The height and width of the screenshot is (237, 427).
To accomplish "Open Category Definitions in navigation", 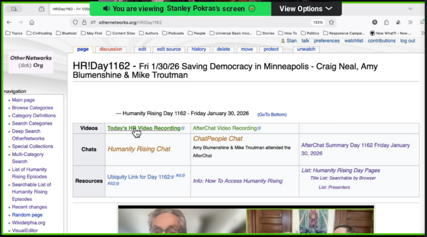I will pos(34,115).
